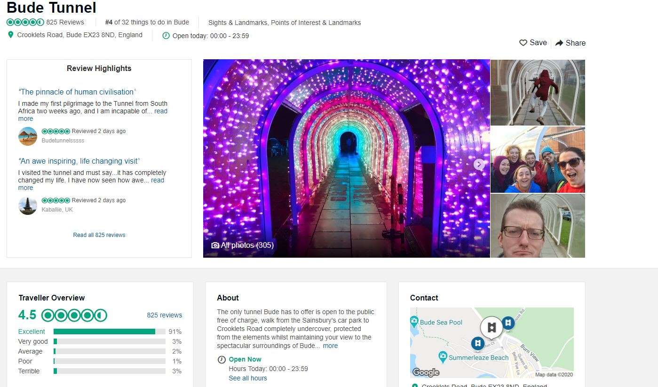Click Points of Interest & Landmarks text

(316, 23)
